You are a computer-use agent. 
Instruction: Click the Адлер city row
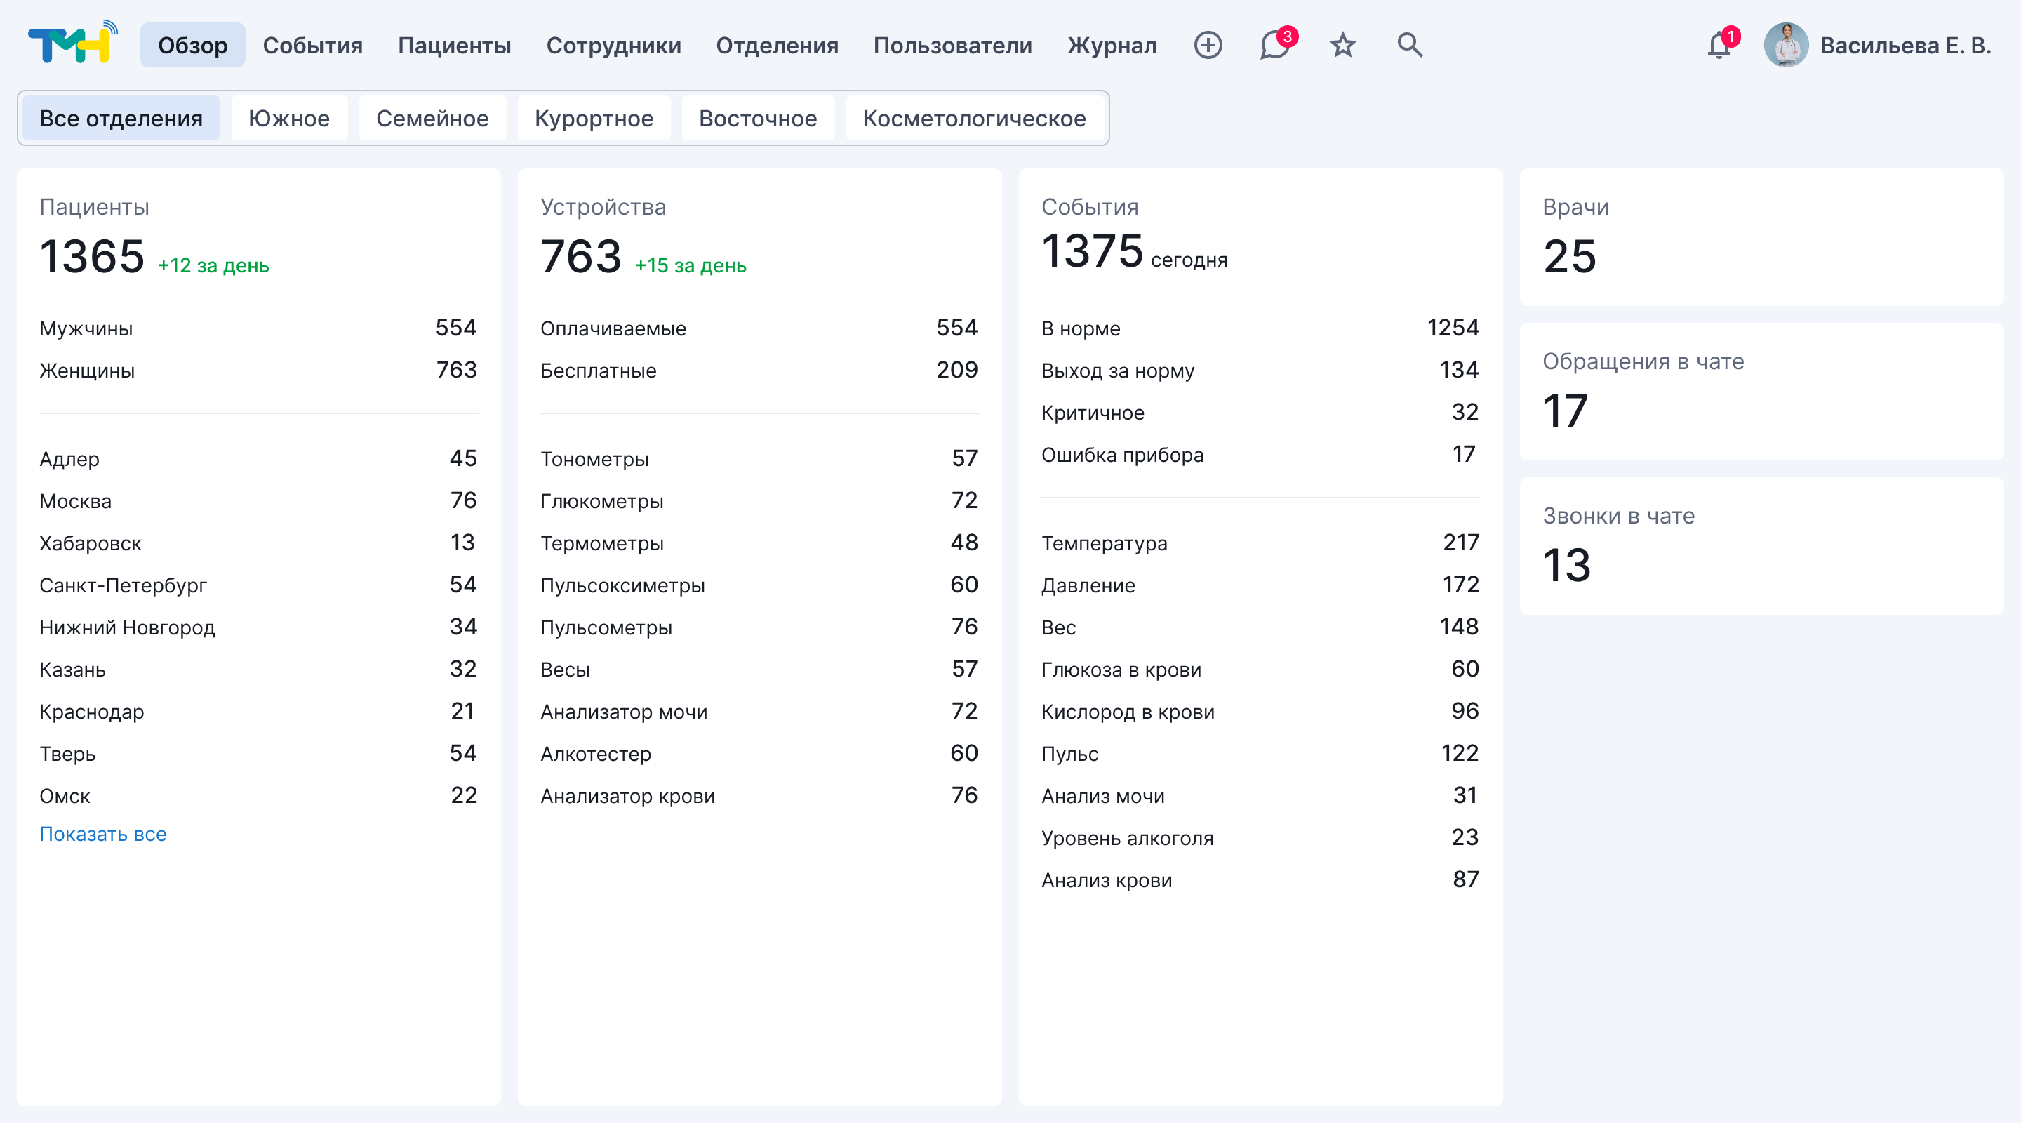[258, 459]
